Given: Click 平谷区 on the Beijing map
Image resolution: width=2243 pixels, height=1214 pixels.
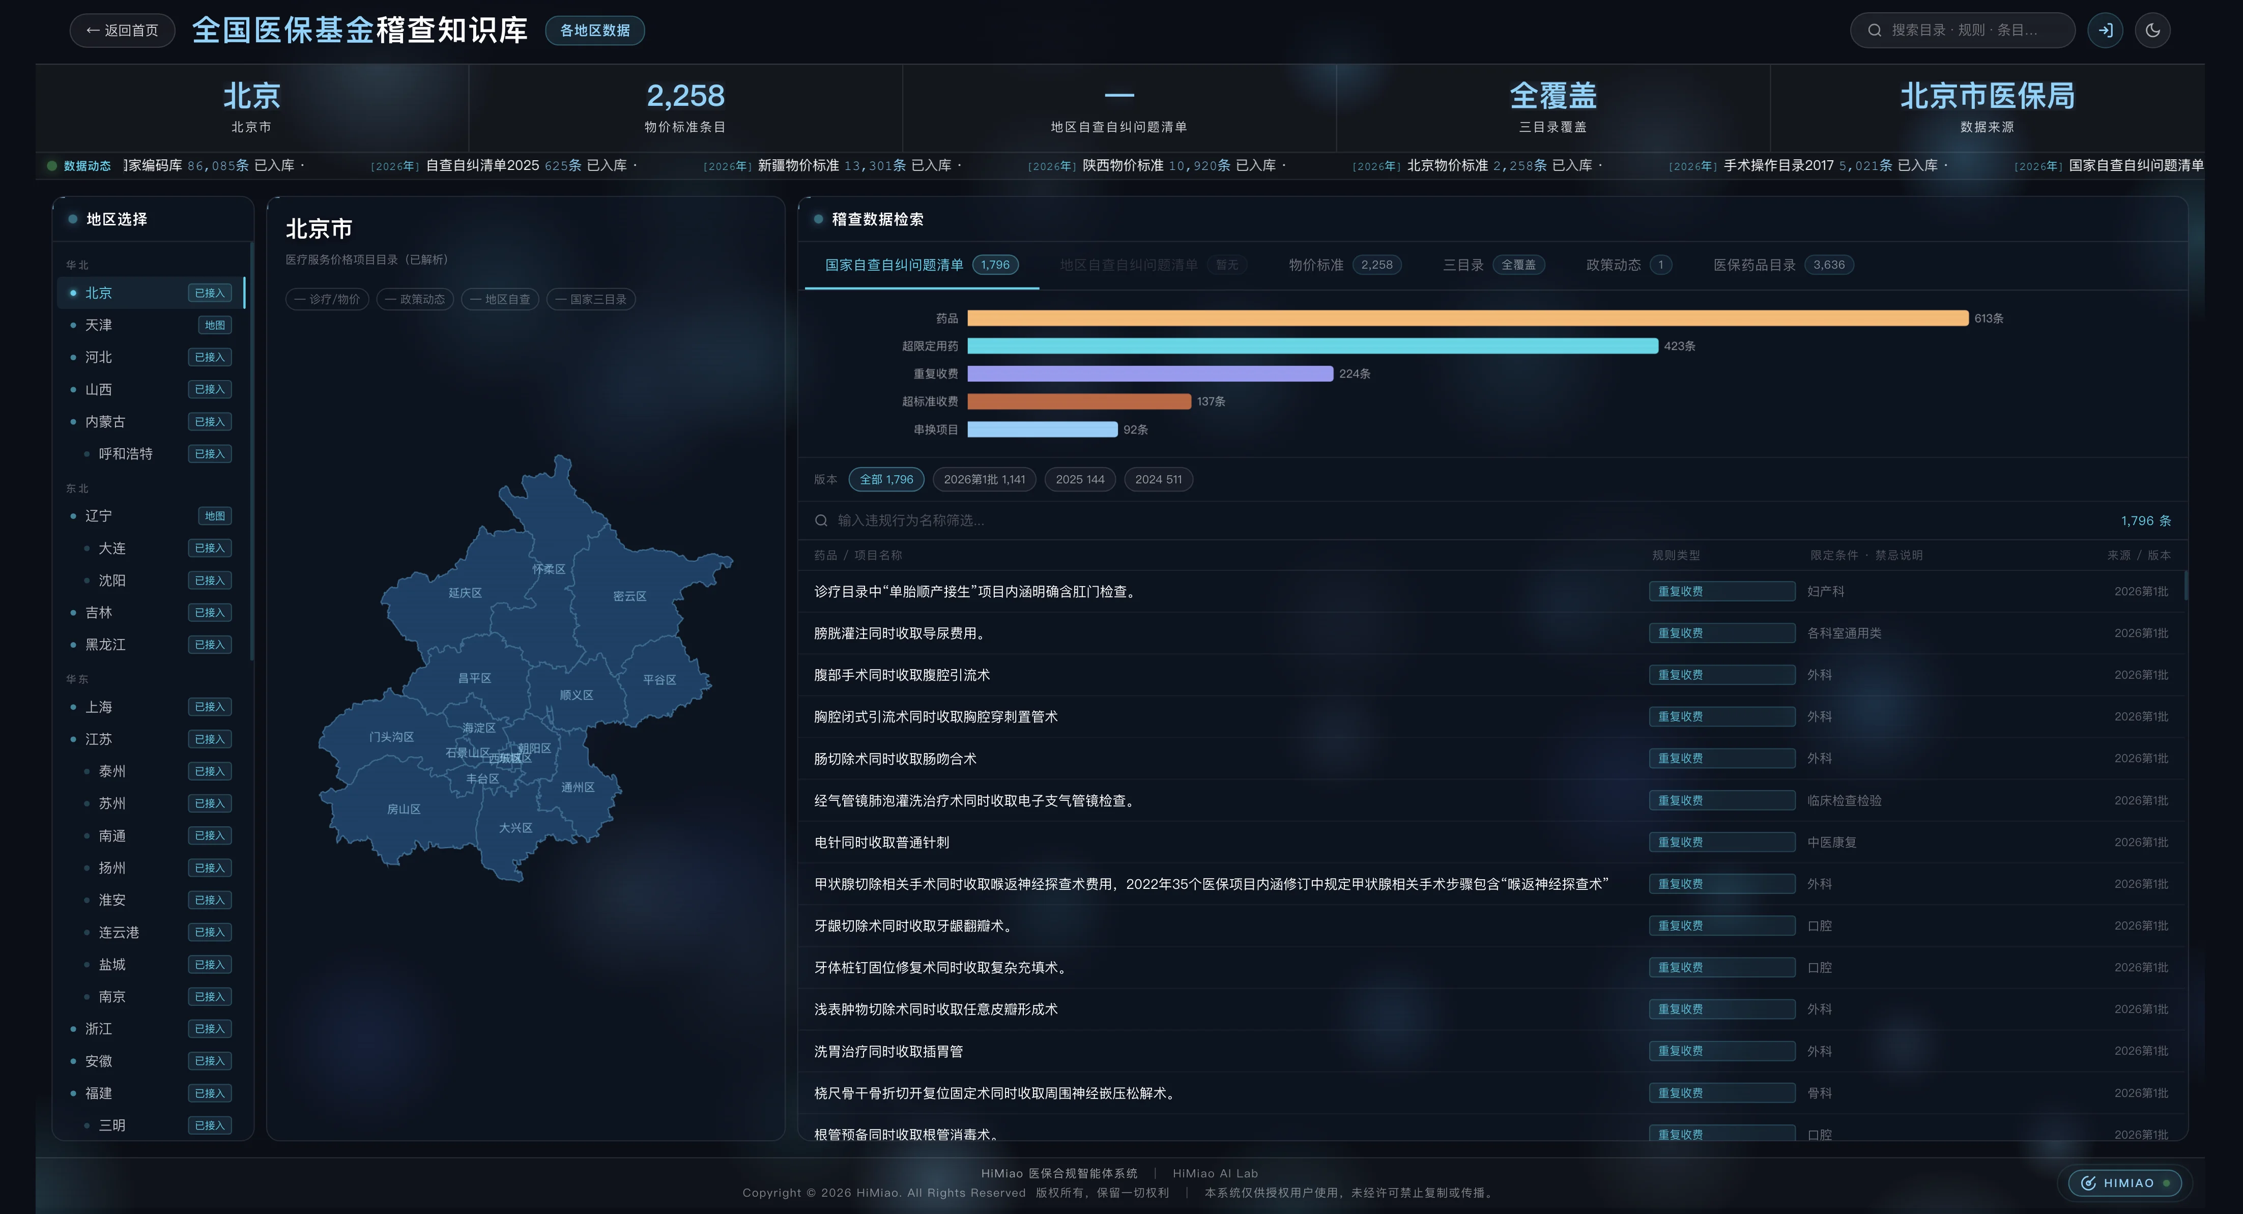Looking at the screenshot, I should pos(659,680).
